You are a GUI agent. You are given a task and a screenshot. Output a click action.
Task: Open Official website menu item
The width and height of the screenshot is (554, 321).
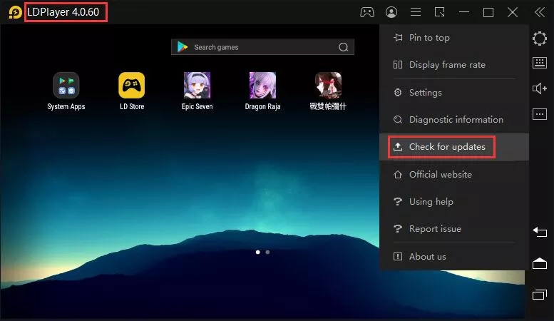pyautogui.click(x=454, y=175)
